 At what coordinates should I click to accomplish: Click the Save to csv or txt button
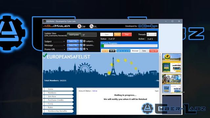pos(123,51)
